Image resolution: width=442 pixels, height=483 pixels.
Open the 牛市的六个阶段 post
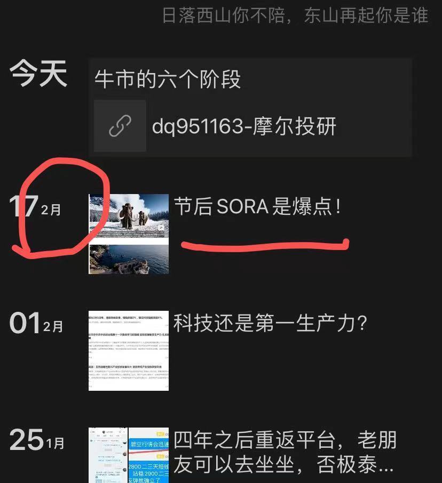pyautogui.click(x=168, y=79)
